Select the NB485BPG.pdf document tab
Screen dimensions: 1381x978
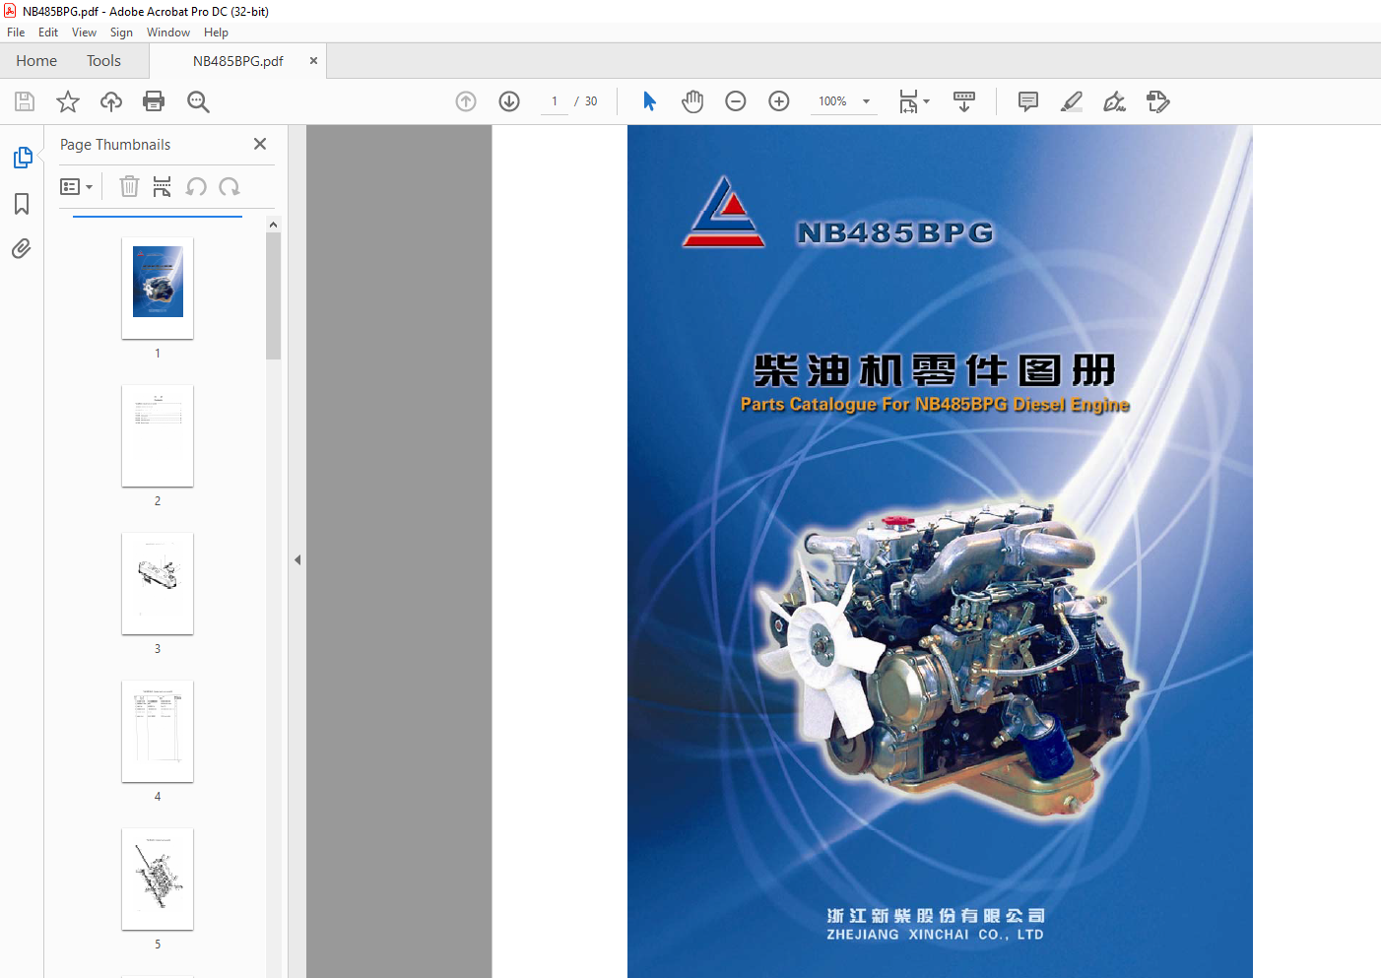point(237,61)
